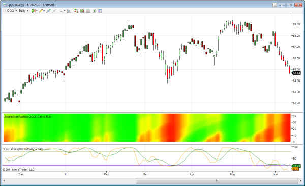Click the data series dollar icon
The width and height of the screenshot is (305, 186).
94,11
